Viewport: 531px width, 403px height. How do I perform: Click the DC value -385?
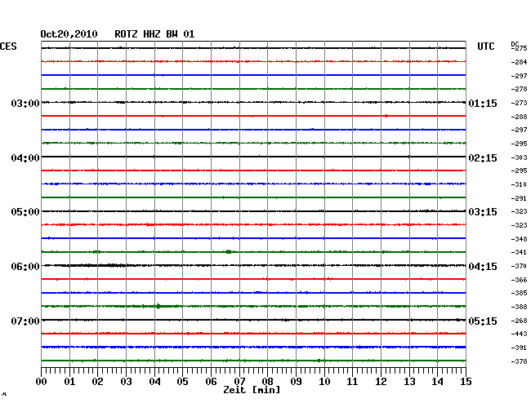(x=519, y=293)
